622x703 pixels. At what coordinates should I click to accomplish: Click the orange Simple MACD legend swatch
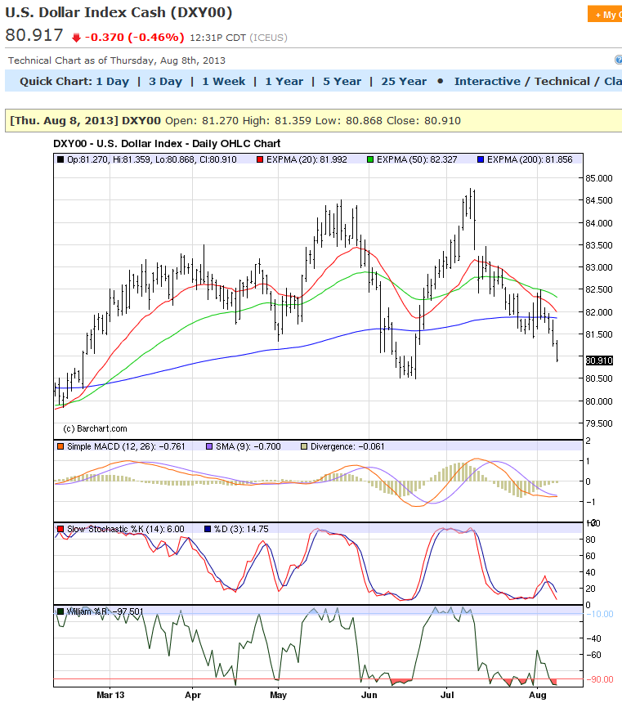click(x=60, y=446)
